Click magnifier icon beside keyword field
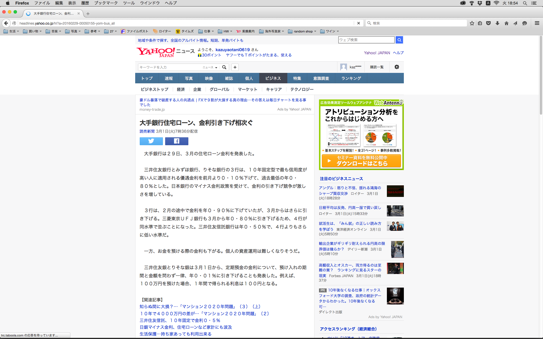 (x=224, y=67)
